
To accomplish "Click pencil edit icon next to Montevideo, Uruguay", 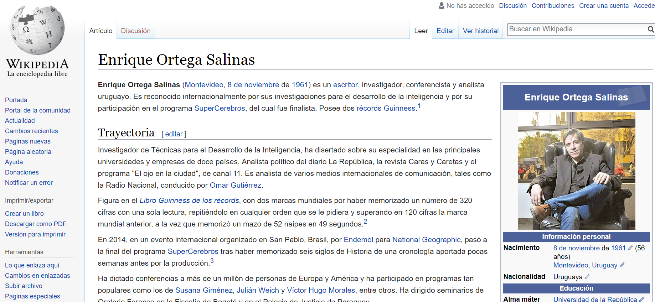I will (x=622, y=265).
